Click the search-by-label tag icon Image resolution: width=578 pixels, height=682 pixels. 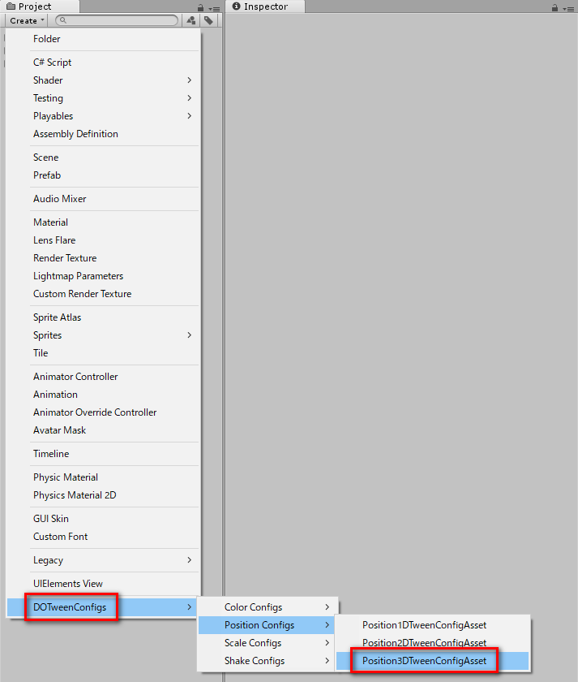click(x=208, y=20)
